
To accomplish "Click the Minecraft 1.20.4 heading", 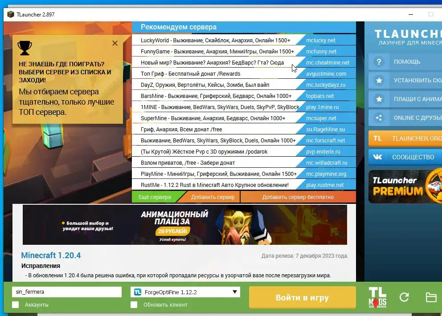I will 51,255.
